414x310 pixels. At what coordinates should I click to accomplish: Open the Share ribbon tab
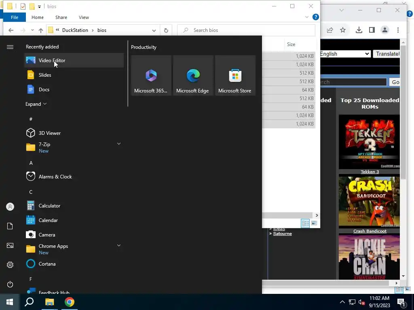[61, 17]
